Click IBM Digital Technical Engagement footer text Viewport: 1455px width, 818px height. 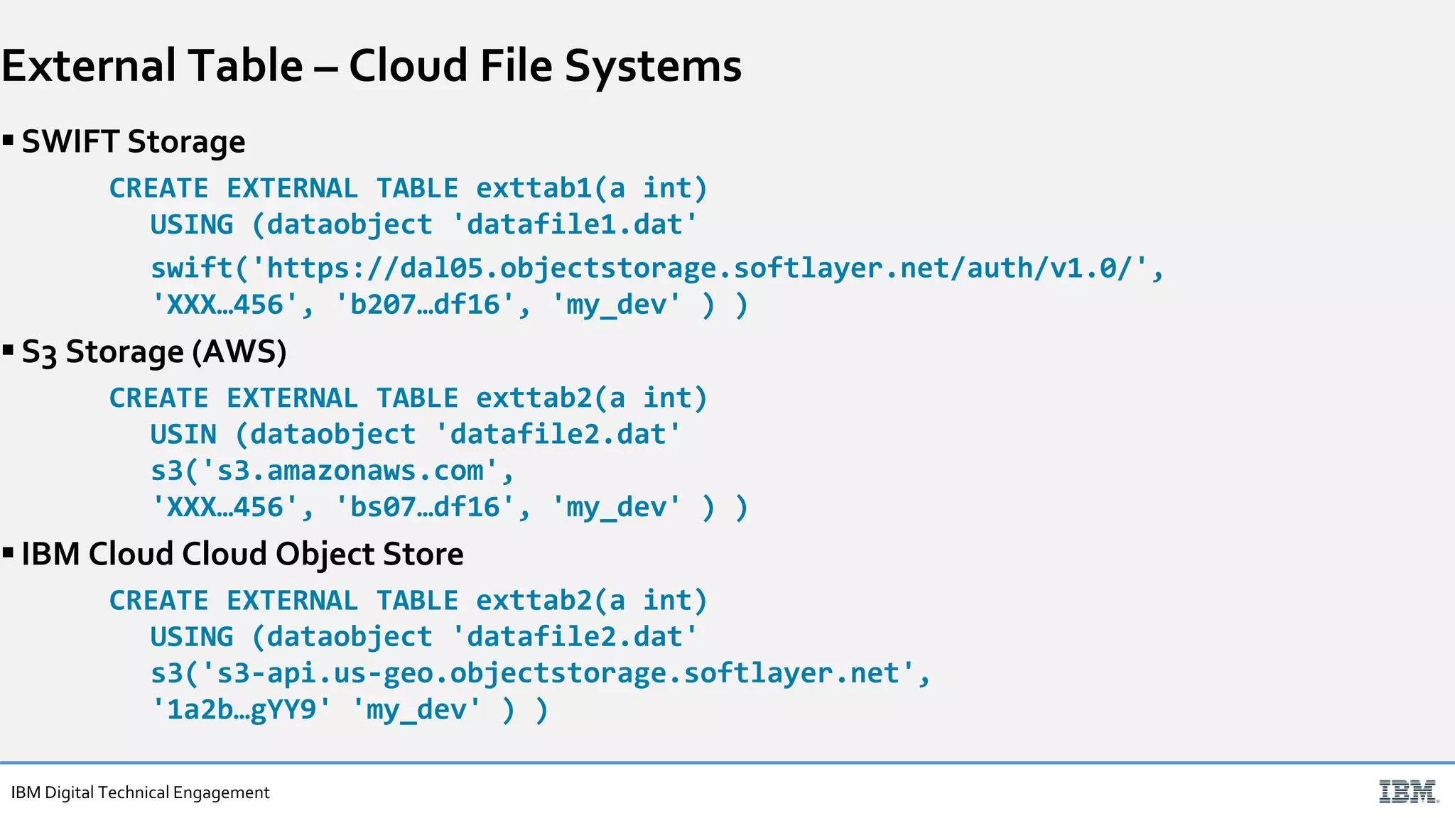(x=140, y=792)
